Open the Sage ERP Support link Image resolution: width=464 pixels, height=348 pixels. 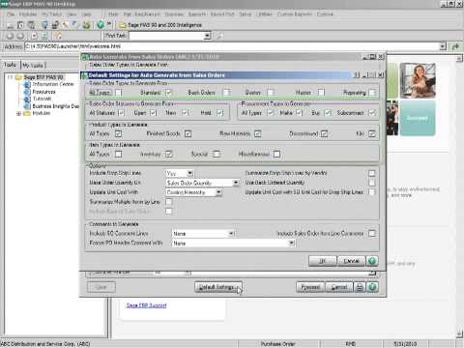click(146, 305)
